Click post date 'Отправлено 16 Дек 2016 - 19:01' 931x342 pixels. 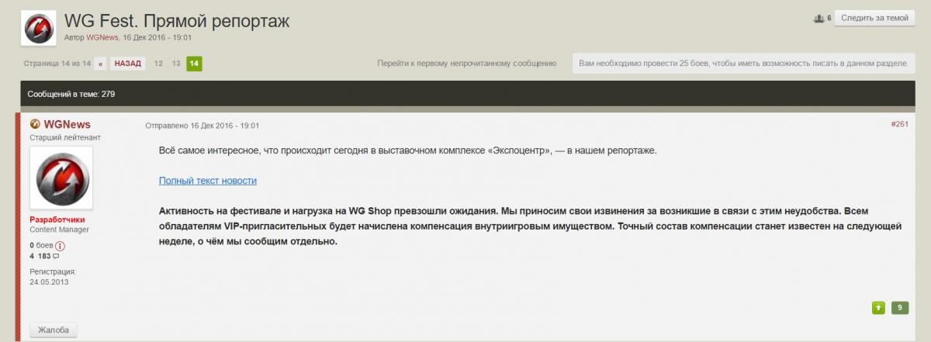pyautogui.click(x=202, y=126)
